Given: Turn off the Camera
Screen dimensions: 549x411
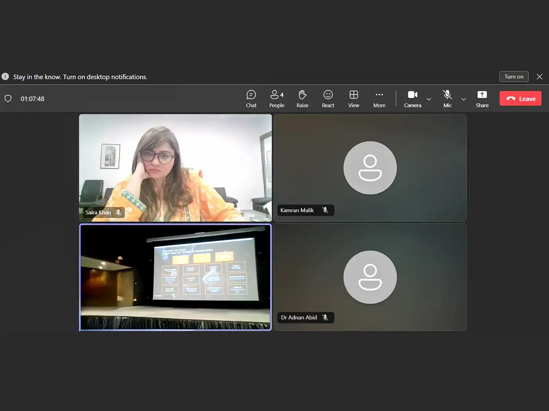Looking at the screenshot, I should pos(413,99).
